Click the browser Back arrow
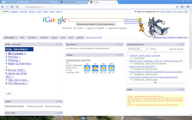Viewport: 192px width, 120px height. [x=3, y=7]
